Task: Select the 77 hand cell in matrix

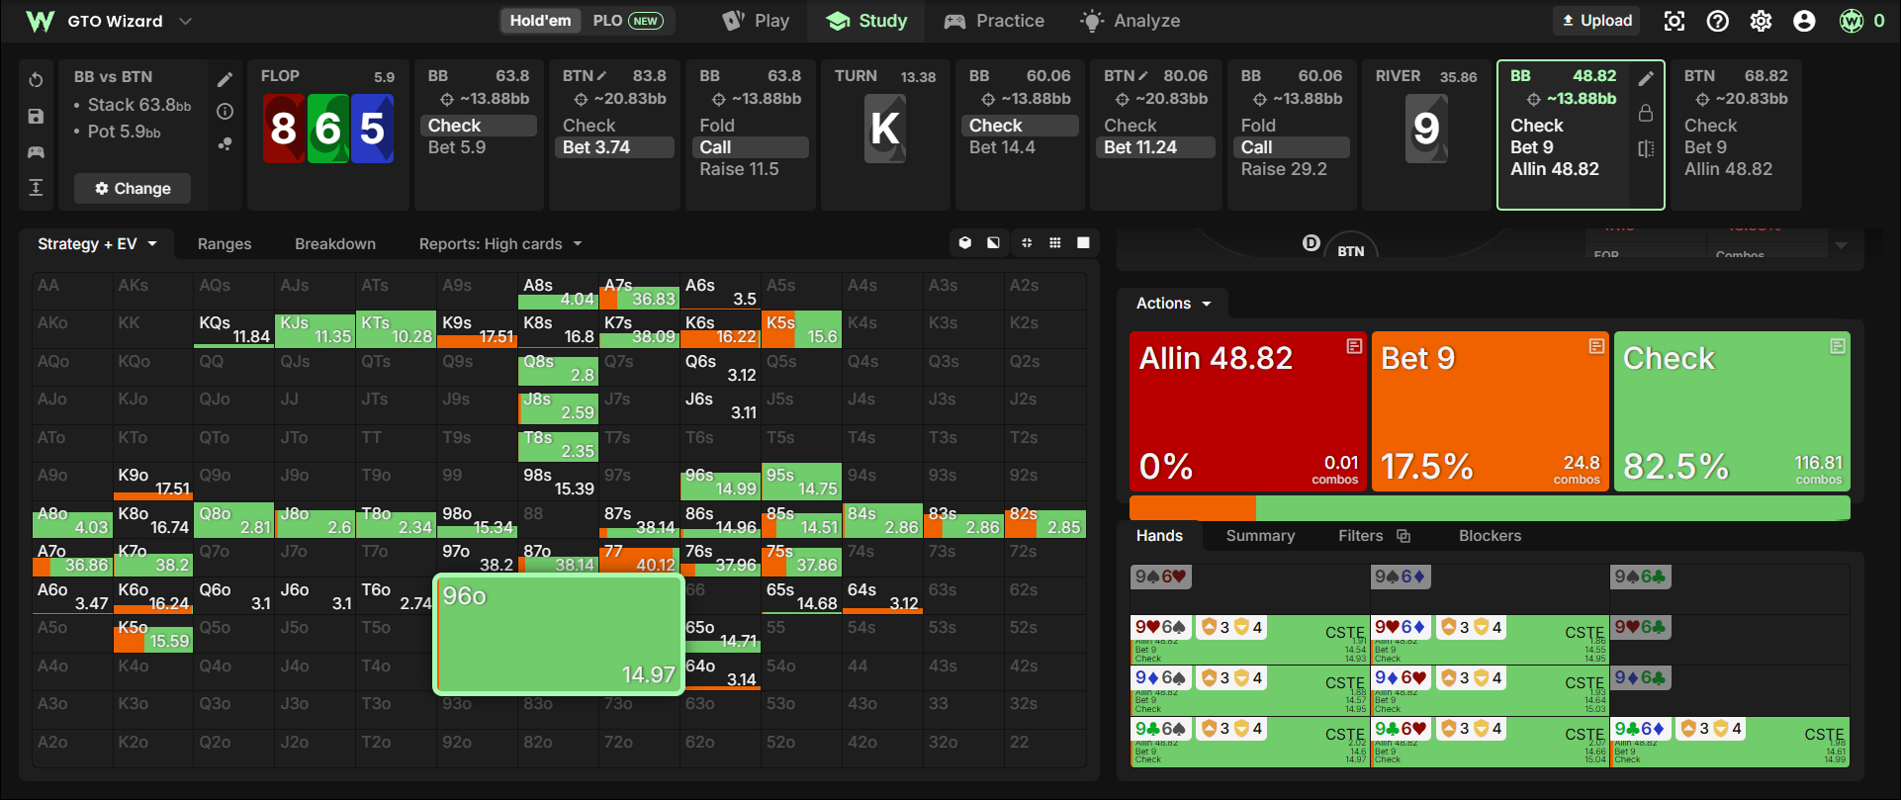Action: 639,558
